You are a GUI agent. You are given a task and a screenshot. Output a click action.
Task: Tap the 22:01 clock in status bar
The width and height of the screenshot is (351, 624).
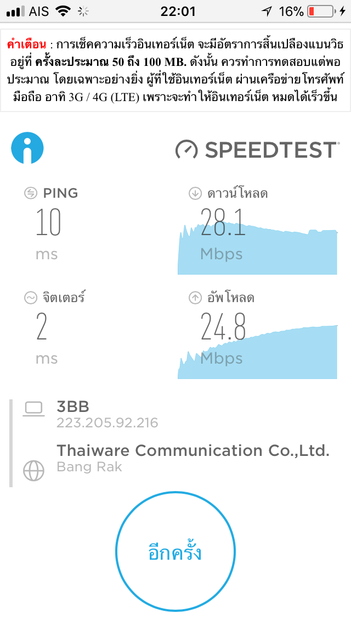[178, 11]
